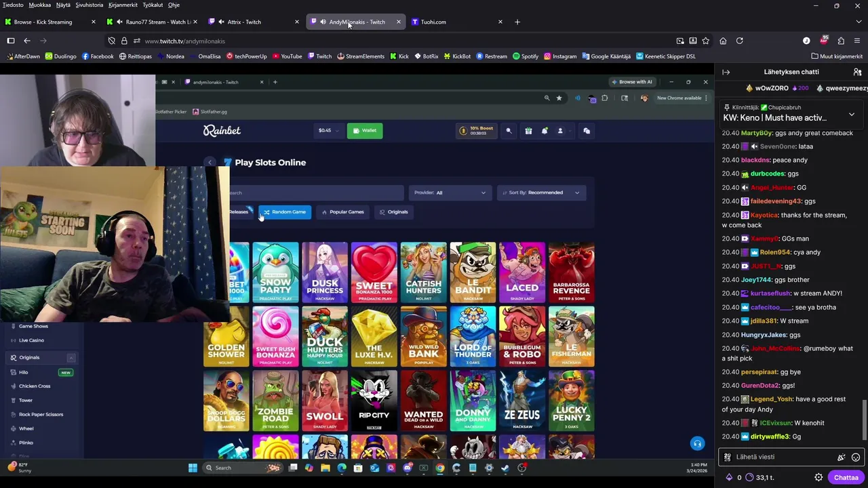The image size is (868, 488).
Task: Open Rainbet support headset icon
Action: tap(697, 443)
